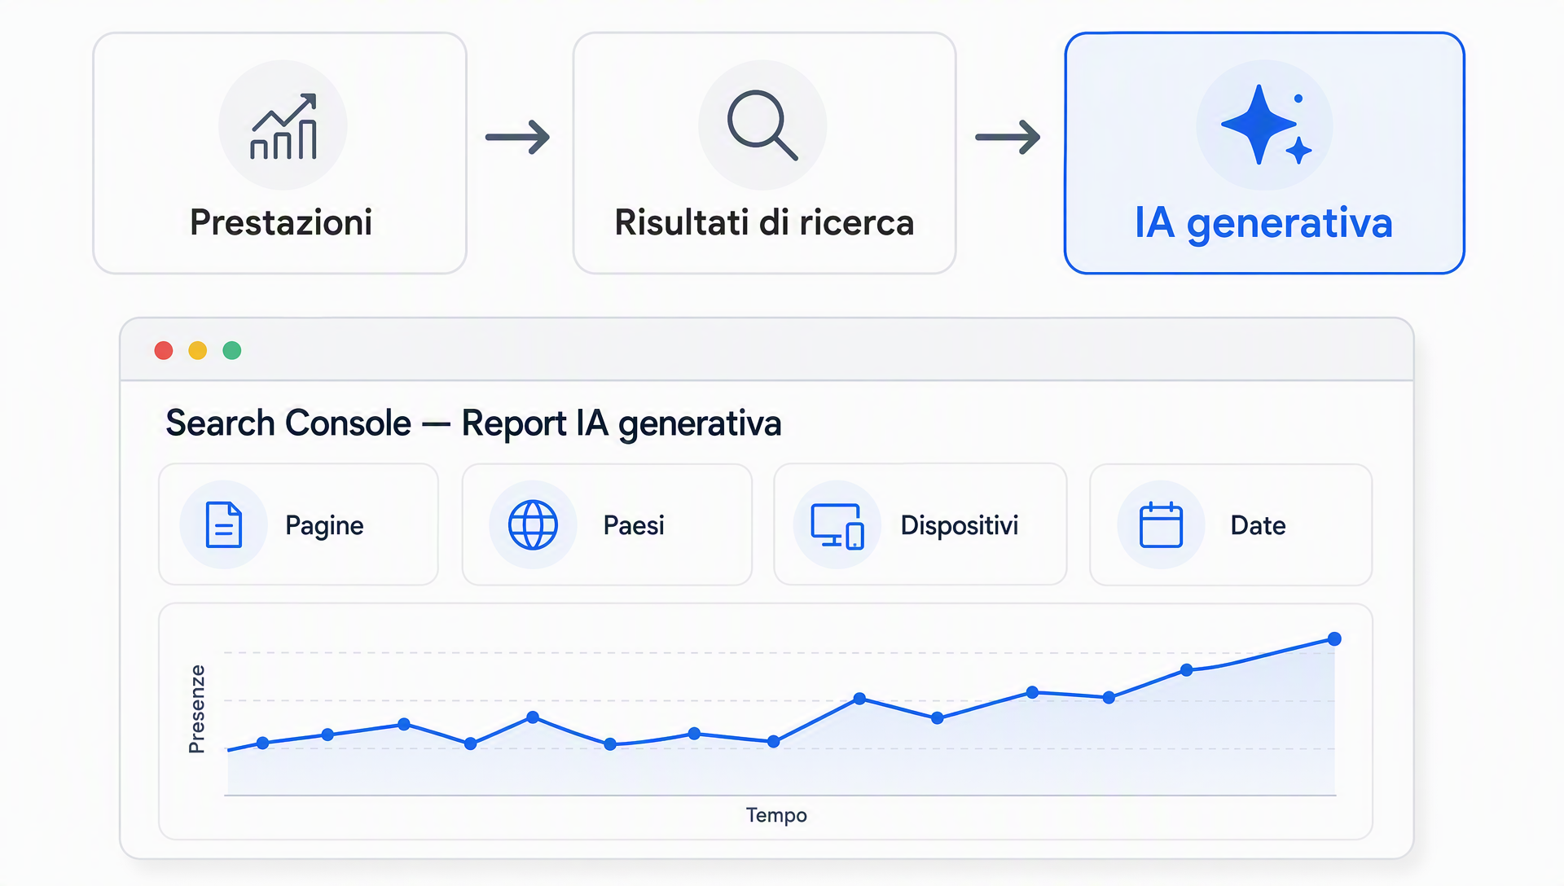Image resolution: width=1564 pixels, height=886 pixels.
Task: Click the first chart data point
Action: tap(262, 743)
